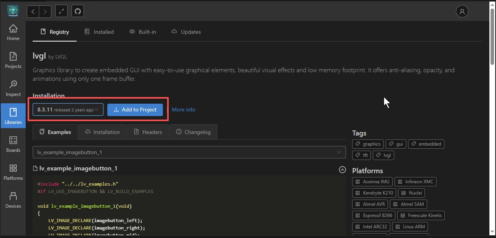Select the Intel ARC32 platform

click(x=371, y=227)
